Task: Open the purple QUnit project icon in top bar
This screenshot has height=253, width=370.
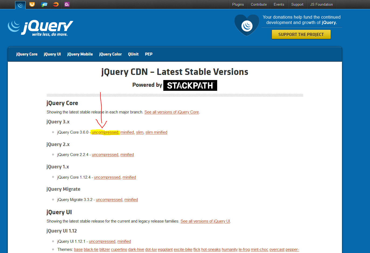Action: click(67, 4)
